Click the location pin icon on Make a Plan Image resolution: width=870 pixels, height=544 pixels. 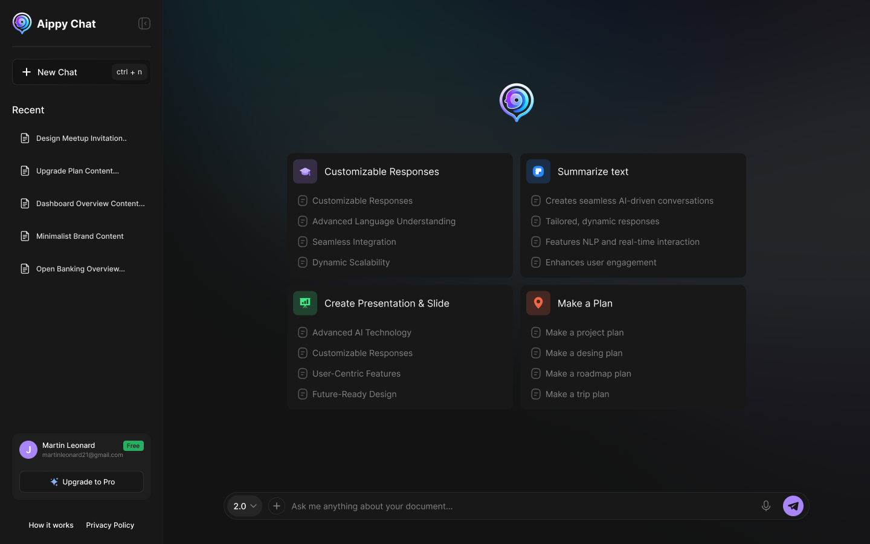(x=538, y=303)
